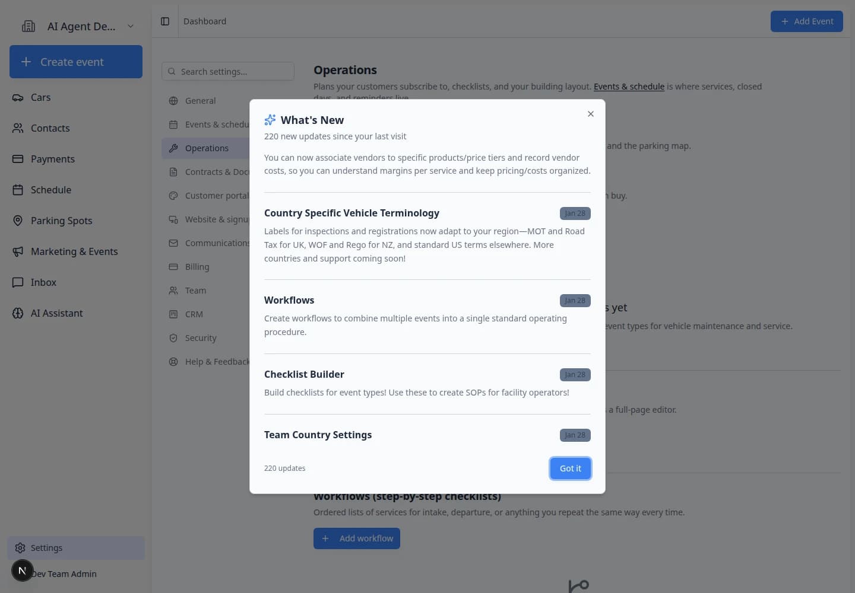Click the Parking Spots pin icon
This screenshot has height=593, width=855.
[18, 221]
